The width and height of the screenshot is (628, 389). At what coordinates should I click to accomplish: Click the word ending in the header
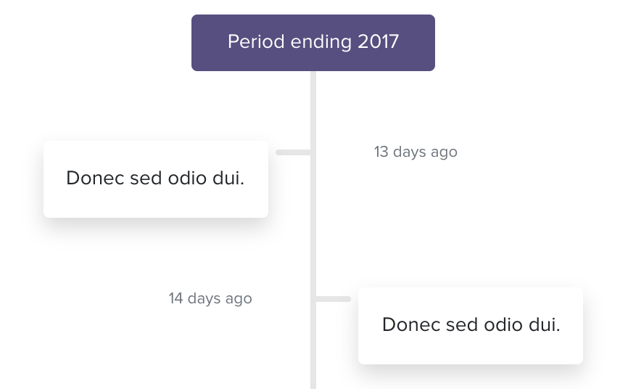[321, 43]
